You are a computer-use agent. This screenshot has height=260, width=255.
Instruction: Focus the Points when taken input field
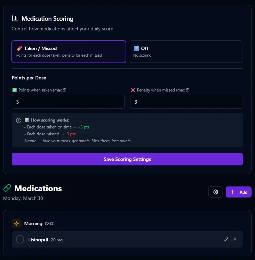point(68,102)
